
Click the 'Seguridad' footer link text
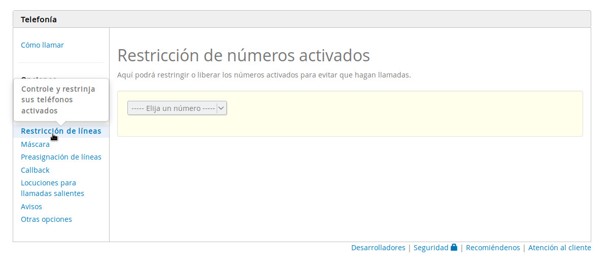[x=430, y=248]
